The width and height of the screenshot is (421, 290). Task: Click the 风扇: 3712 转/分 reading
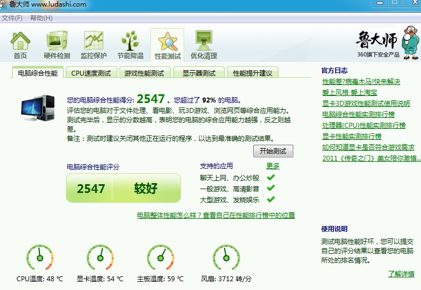pos(226,278)
